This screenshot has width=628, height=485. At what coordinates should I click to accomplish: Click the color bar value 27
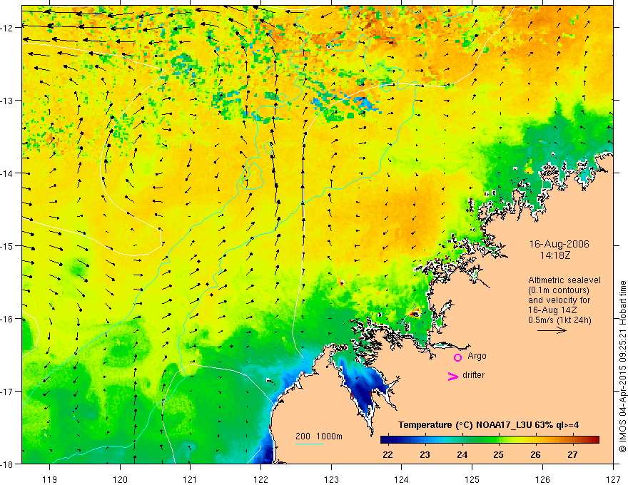pos(572,454)
